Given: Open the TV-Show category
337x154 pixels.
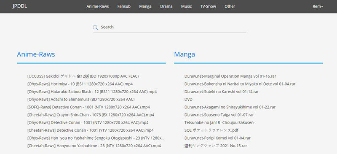Looking at the screenshot, I should pyautogui.click(x=208, y=6).
